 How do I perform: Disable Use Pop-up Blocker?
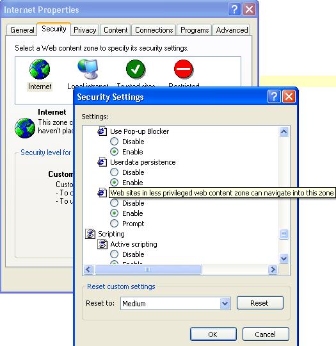[x=114, y=142]
